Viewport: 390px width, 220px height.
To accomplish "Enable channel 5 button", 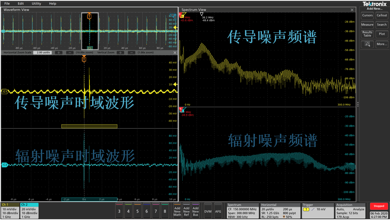I will pos(137,211).
